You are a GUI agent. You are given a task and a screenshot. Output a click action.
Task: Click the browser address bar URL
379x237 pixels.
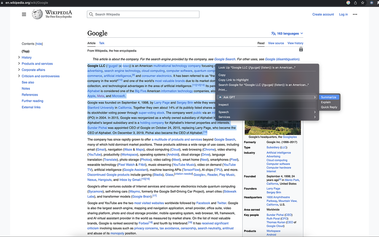pyautogui.click(x=27, y=3)
